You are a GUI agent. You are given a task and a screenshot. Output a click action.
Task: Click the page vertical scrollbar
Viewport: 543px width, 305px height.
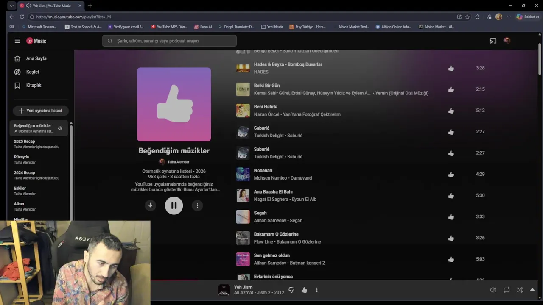click(x=540, y=58)
